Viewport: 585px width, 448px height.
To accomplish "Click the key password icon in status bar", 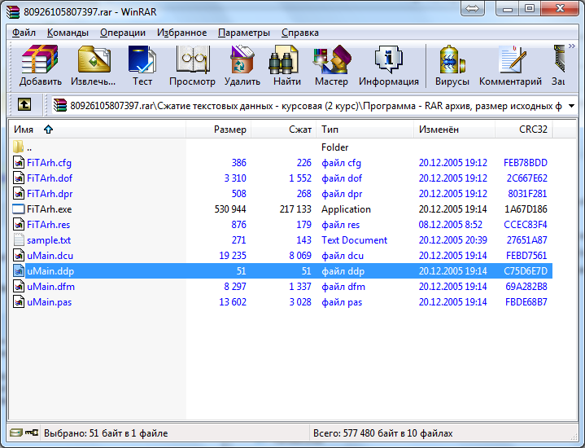I will (32, 433).
